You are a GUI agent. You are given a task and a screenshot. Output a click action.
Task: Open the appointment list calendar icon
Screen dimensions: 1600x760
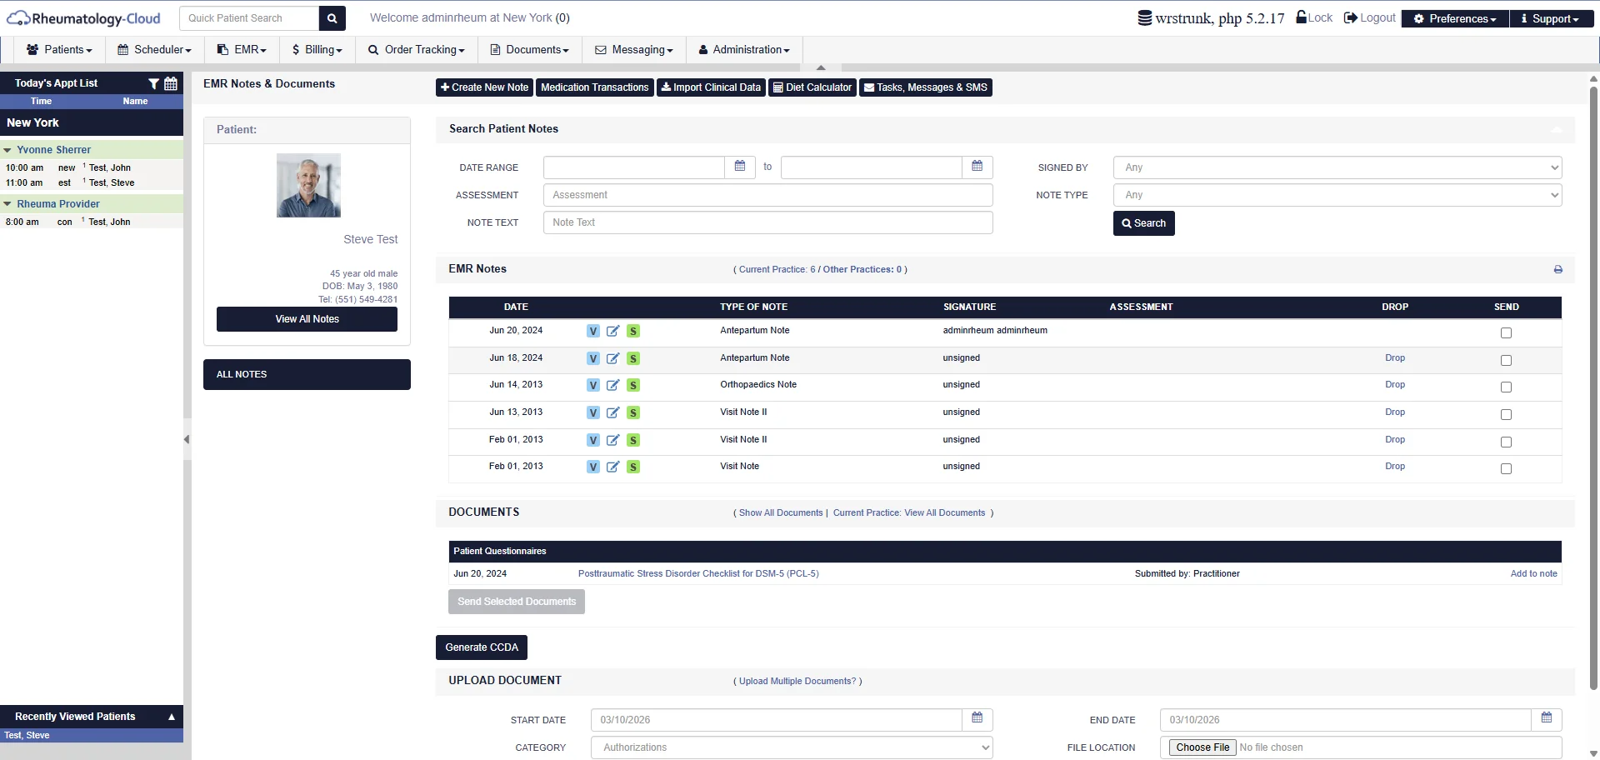click(x=171, y=83)
